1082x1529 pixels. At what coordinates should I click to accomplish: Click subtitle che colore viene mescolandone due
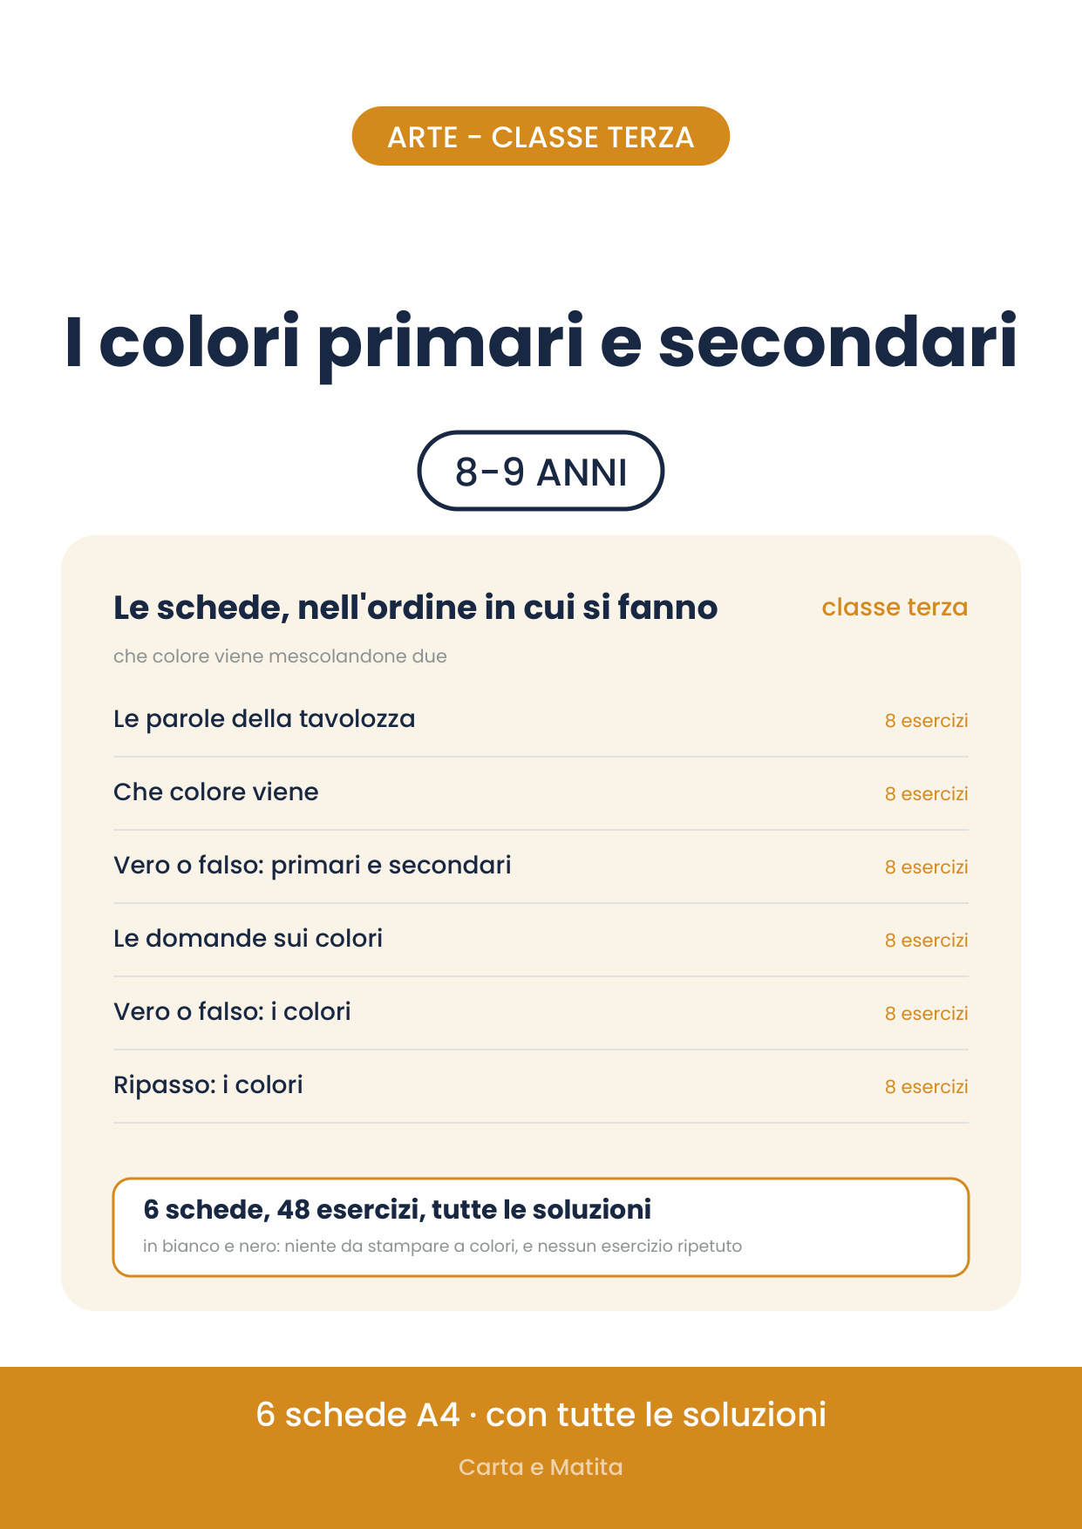point(280,656)
